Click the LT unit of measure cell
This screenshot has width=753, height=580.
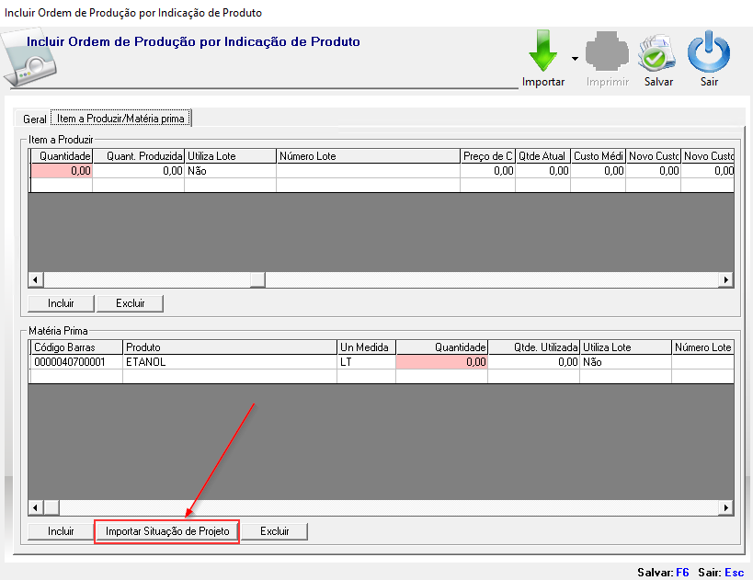[x=367, y=362]
